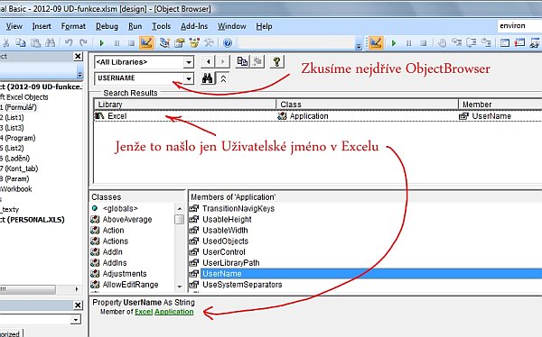
Task: Toggle Breakpoint hand icon
Action: coord(442,42)
